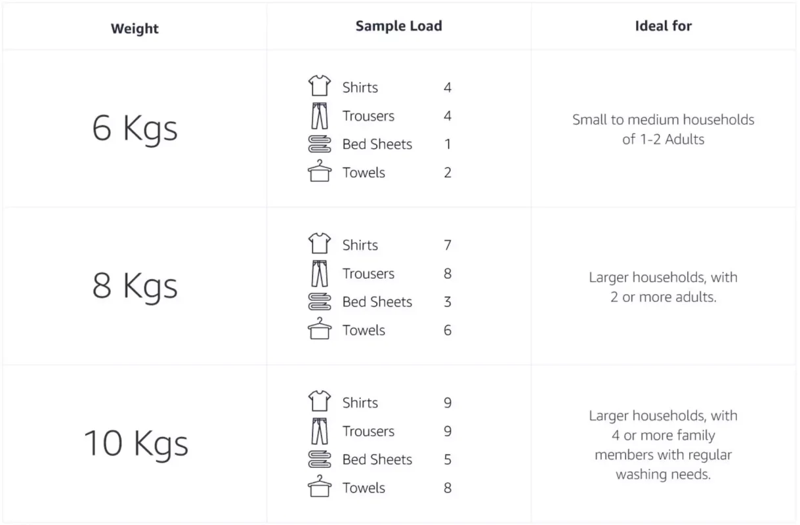Pick the trousers icon in the 10 Kgs row
This screenshot has height=525, width=800.
click(320, 430)
